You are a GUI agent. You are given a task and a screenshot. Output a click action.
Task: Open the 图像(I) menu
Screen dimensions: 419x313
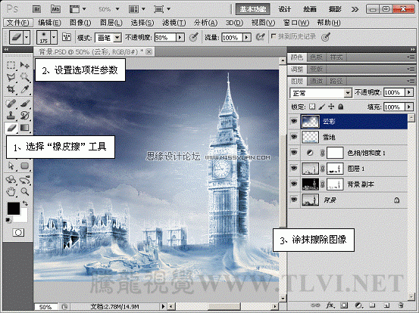(80, 23)
